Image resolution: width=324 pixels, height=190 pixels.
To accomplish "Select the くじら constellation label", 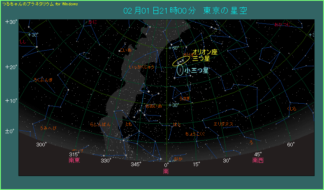I will tap(292, 109).
